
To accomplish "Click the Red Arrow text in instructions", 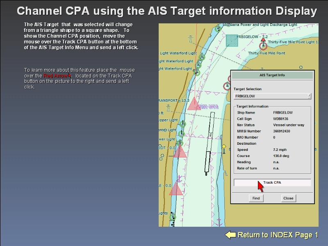I will (x=55, y=76).
